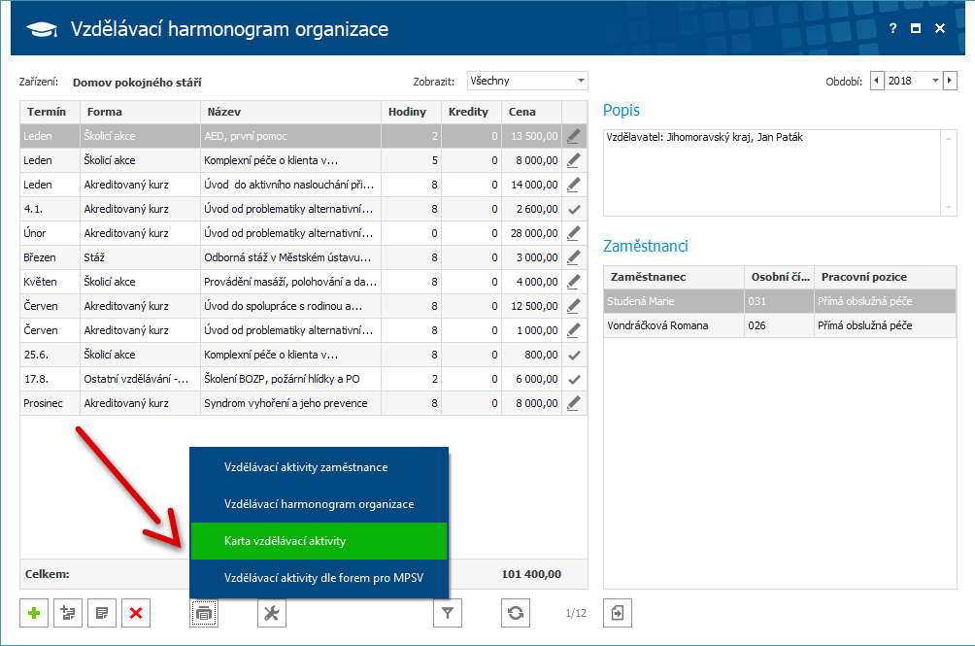The width and height of the screenshot is (975, 646).
Task: Click price cell 14 000,00
Action: click(531, 185)
